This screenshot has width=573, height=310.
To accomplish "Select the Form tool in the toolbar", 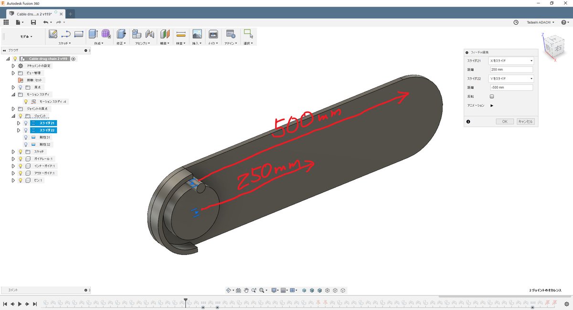I will pos(105,33).
